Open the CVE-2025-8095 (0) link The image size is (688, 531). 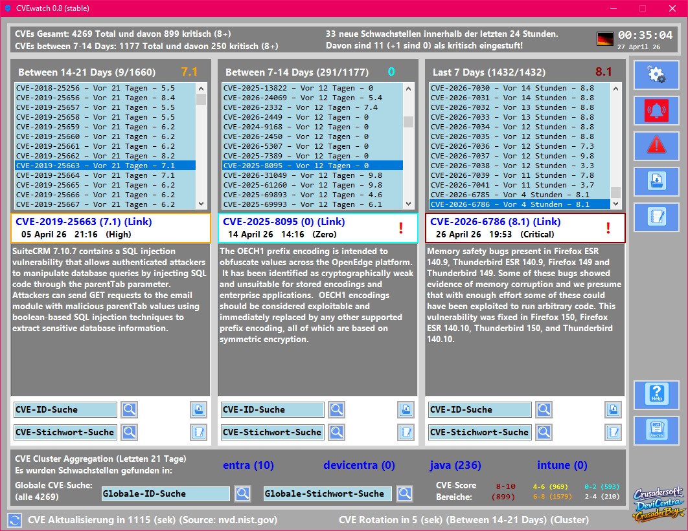point(284,222)
